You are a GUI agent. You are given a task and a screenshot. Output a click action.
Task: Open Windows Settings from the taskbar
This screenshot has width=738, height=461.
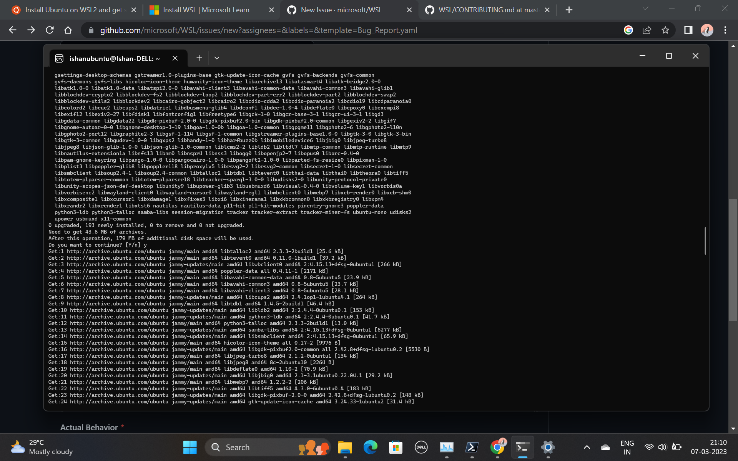coord(548,447)
